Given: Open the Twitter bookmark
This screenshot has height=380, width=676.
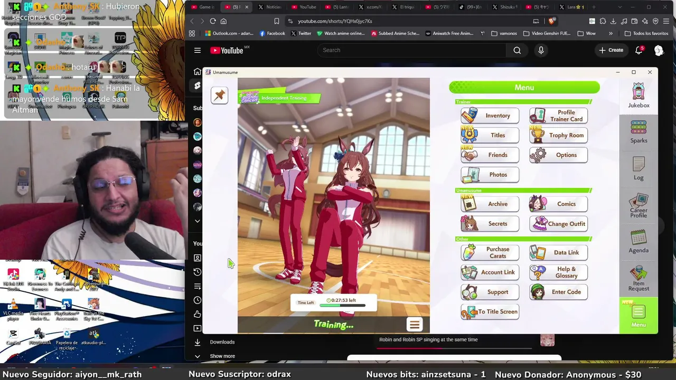Looking at the screenshot, I should tap(301, 33).
